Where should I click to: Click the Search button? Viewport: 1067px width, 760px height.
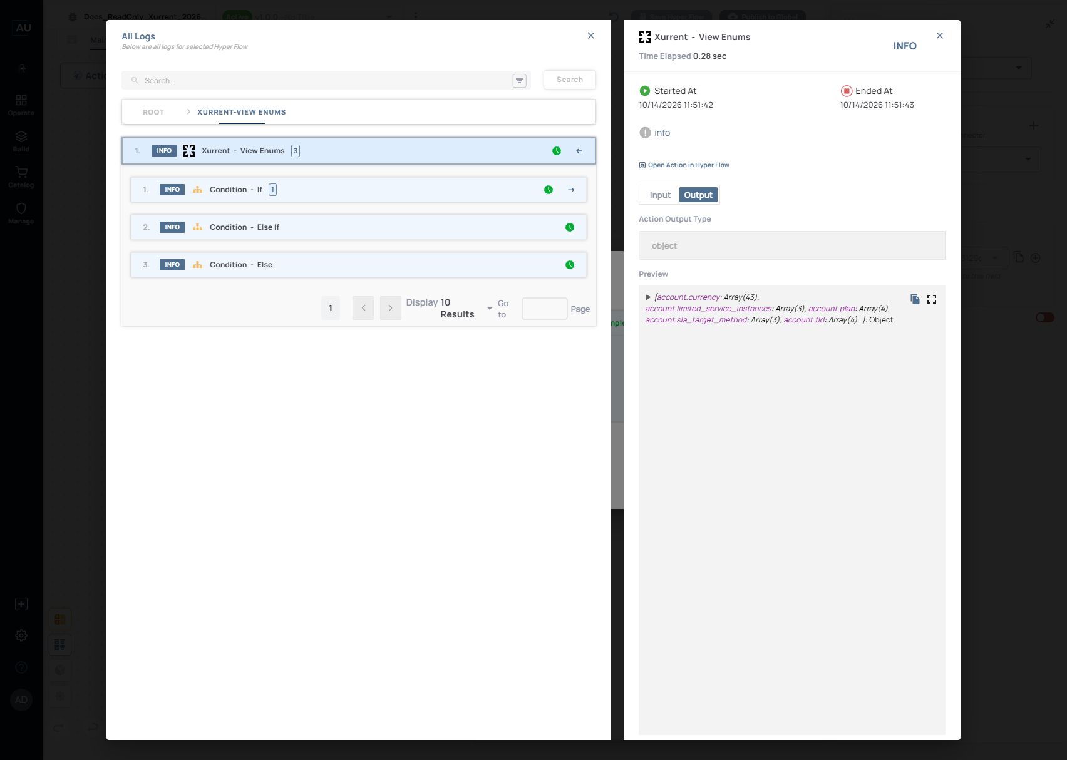570,80
